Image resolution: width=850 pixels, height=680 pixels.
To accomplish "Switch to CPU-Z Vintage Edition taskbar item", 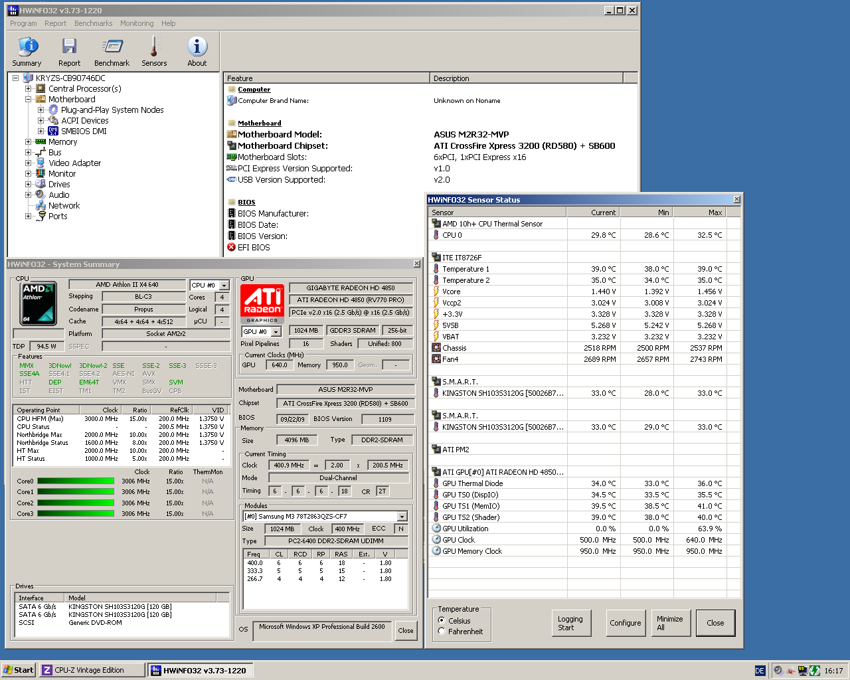I will 92,670.
